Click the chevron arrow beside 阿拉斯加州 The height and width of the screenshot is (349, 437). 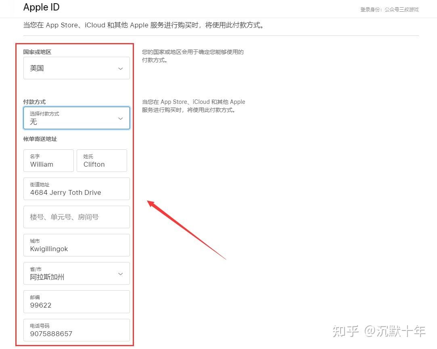(x=120, y=274)
